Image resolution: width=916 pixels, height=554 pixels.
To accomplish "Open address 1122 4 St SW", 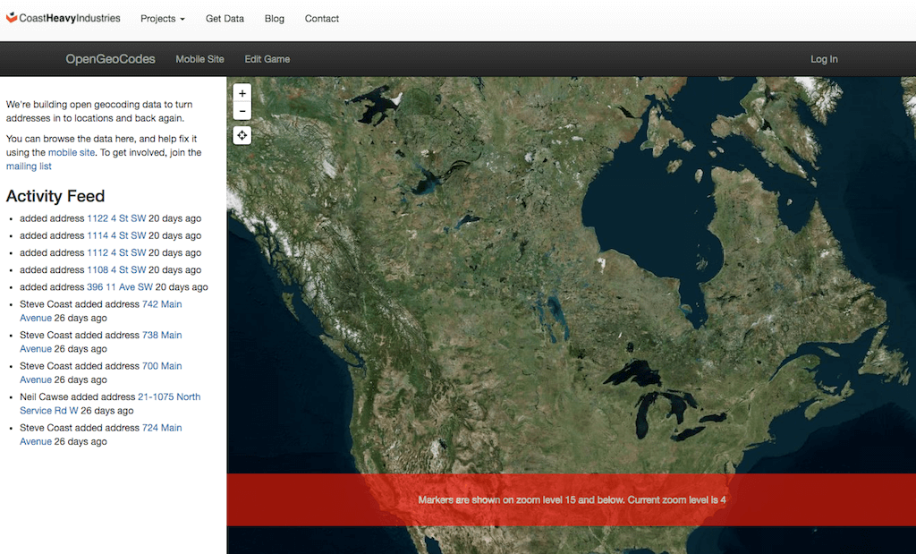I will coord(116,218).
